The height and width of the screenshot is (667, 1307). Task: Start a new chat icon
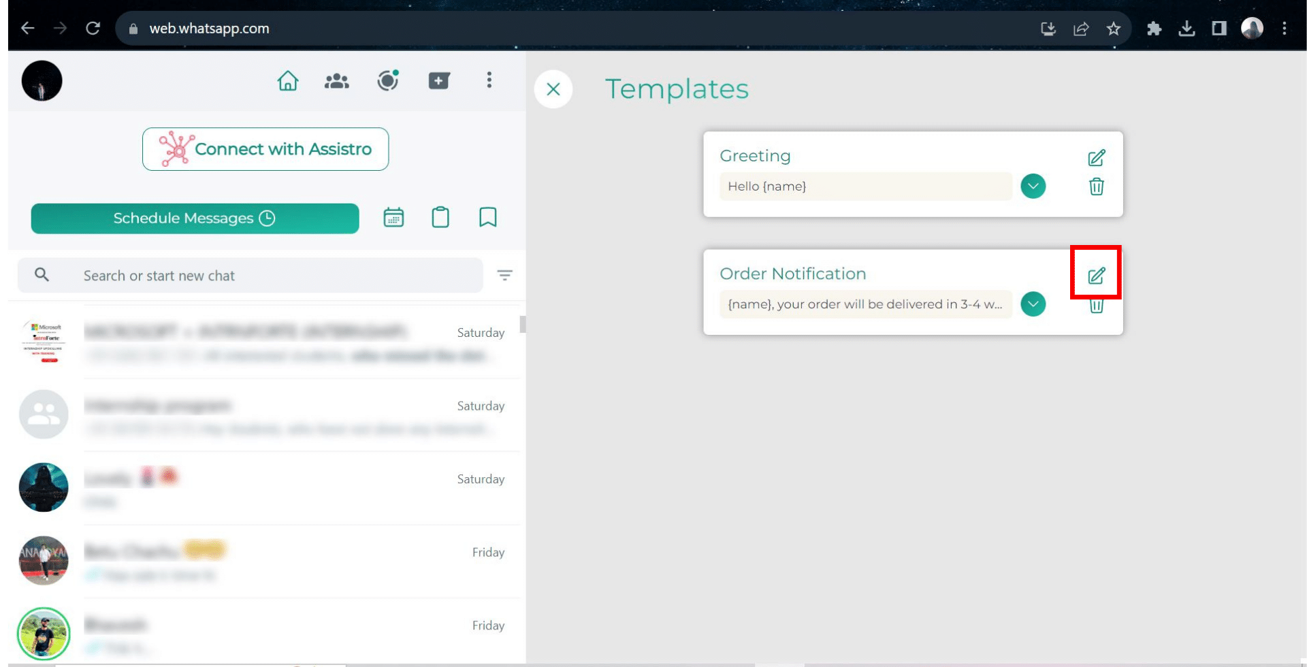click(439, 81)
